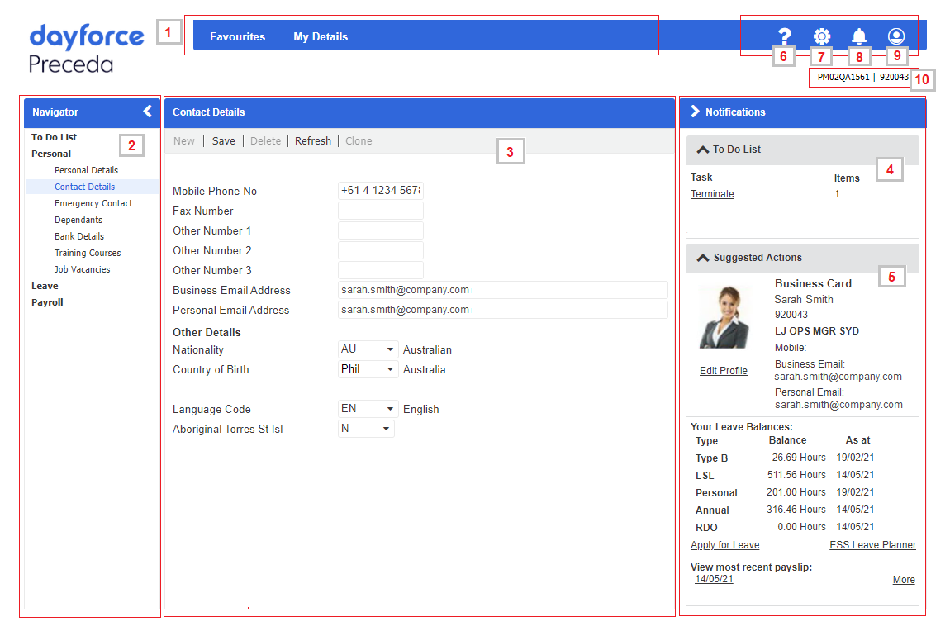
Task: Click Sarah Smith's profile photo
Action: tap(724, 316)
